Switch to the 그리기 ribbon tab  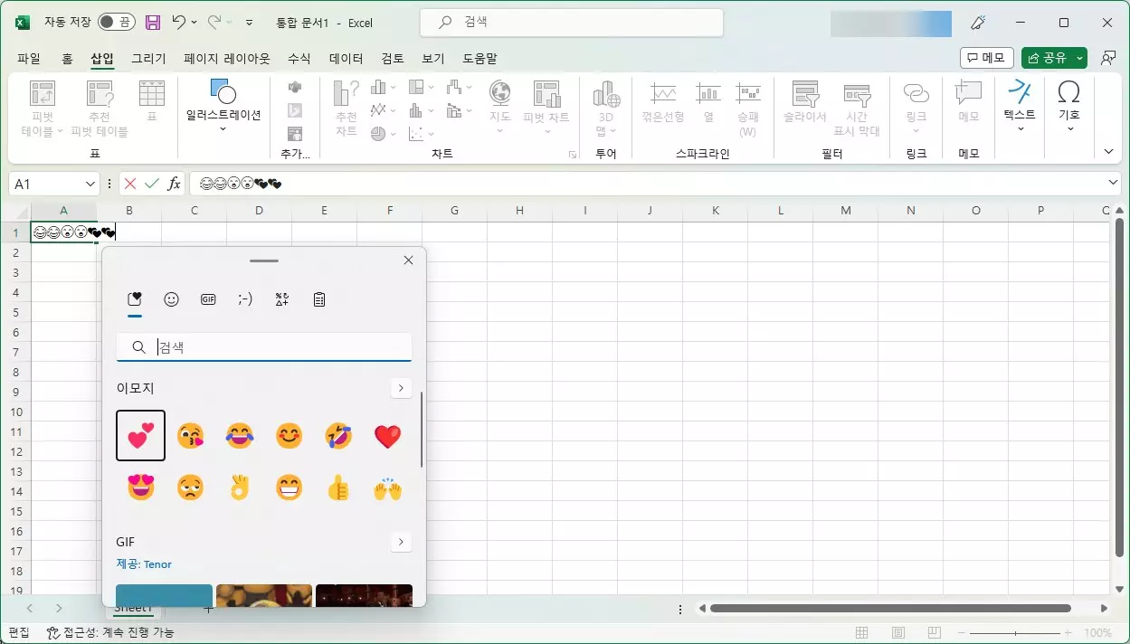pyautogui.click(x=148, y=58)
